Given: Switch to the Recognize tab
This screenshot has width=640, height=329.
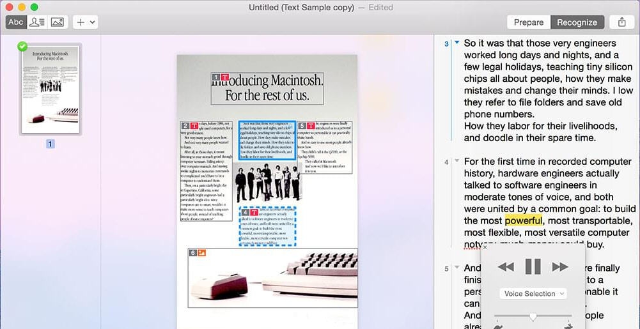Looking at the screenshot, I should (x=577, y=22).
